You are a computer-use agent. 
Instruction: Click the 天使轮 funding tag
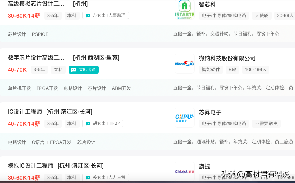coord(262,16)
